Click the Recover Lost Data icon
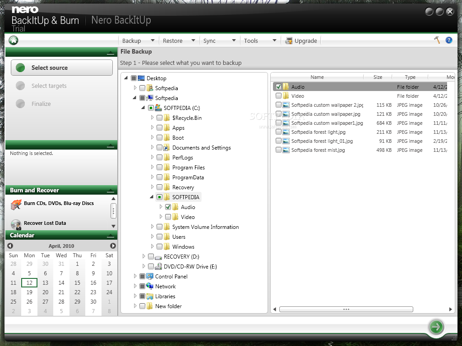 tap(16, 224)
